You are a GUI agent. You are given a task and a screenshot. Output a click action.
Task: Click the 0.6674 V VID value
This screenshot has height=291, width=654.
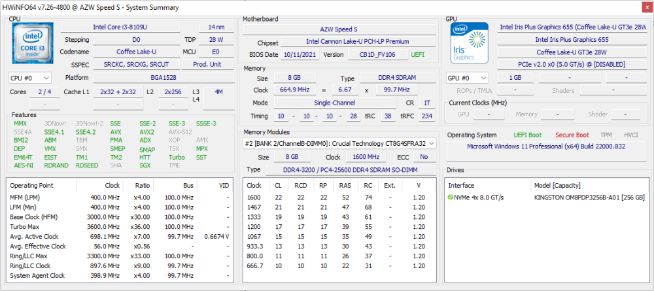[216, 236]
